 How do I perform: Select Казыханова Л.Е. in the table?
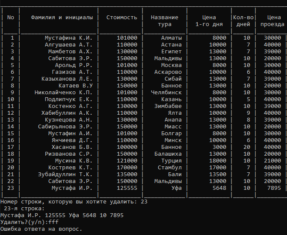click(67, 79)
